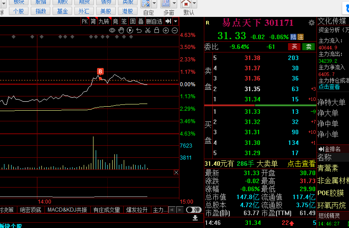Screen dimensions: 349x228
Task: Toggle the 简 simple mode button
Action: 93,21
